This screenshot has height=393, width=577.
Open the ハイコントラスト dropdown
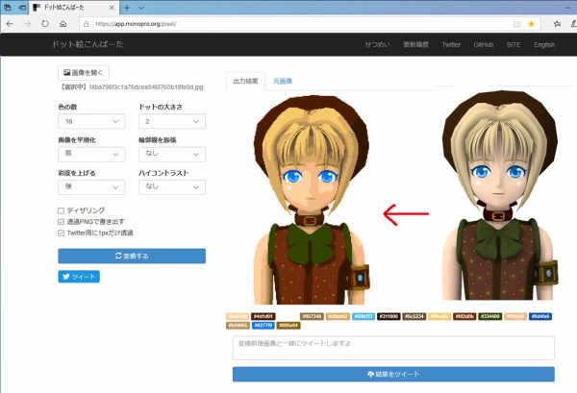click(x=171, y=187)
